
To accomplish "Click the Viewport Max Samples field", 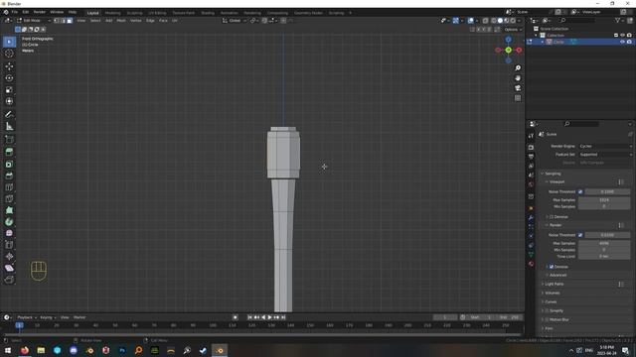I will click(604, 200).
